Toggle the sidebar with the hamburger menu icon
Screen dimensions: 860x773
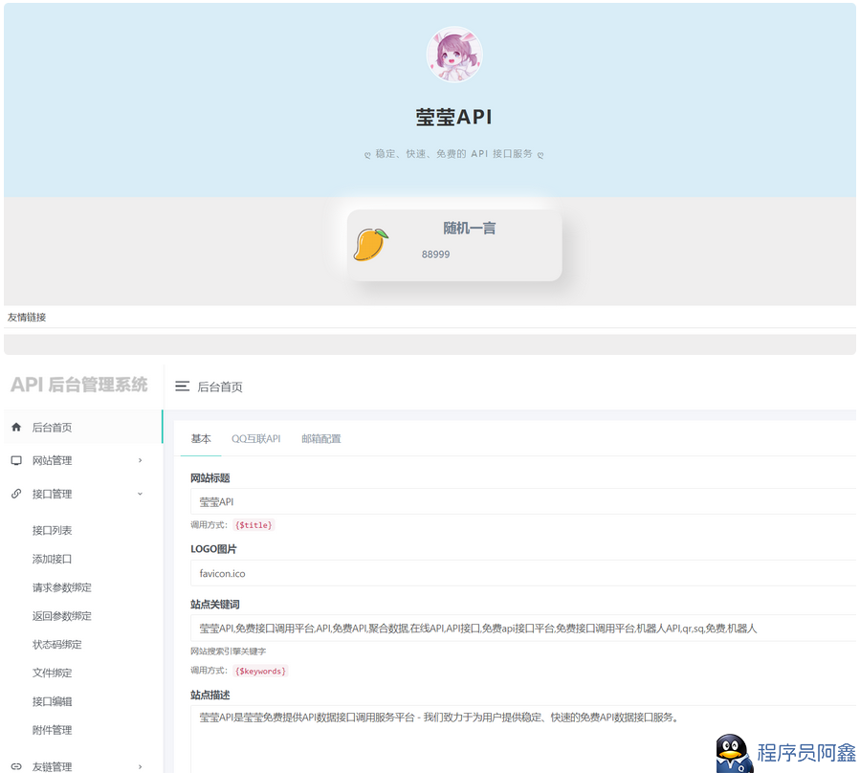tap(182, 386)
